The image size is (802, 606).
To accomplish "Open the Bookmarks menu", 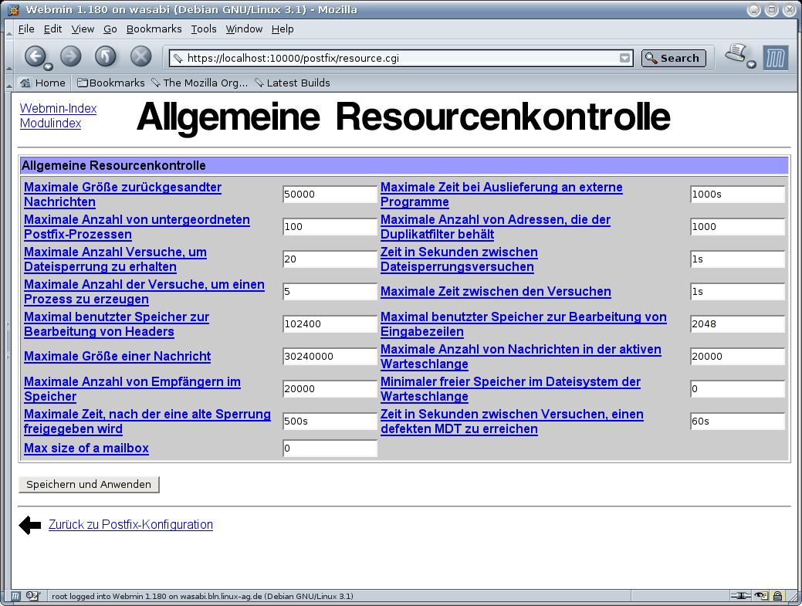I will [154, 29].
